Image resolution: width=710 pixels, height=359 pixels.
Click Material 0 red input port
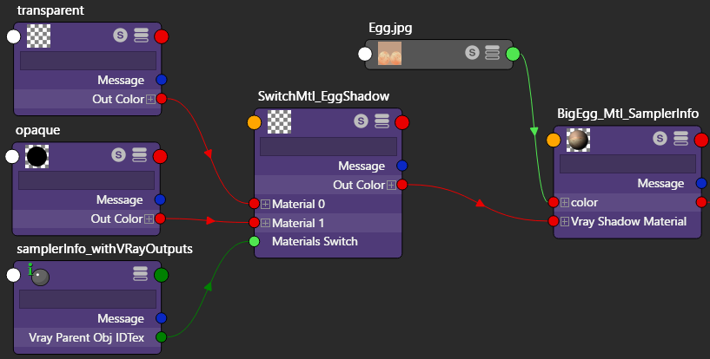tap(254, 204)
